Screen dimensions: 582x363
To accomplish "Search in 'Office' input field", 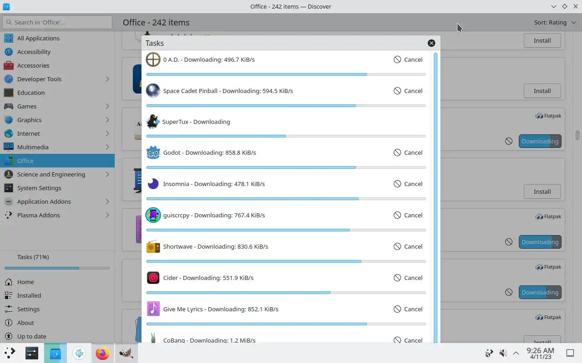I will 57,22.
